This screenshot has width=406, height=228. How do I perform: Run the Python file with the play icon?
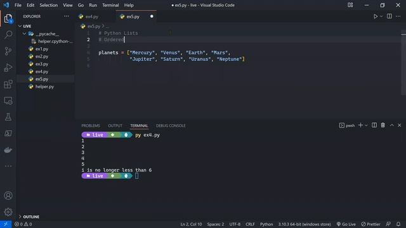point(375,16)
